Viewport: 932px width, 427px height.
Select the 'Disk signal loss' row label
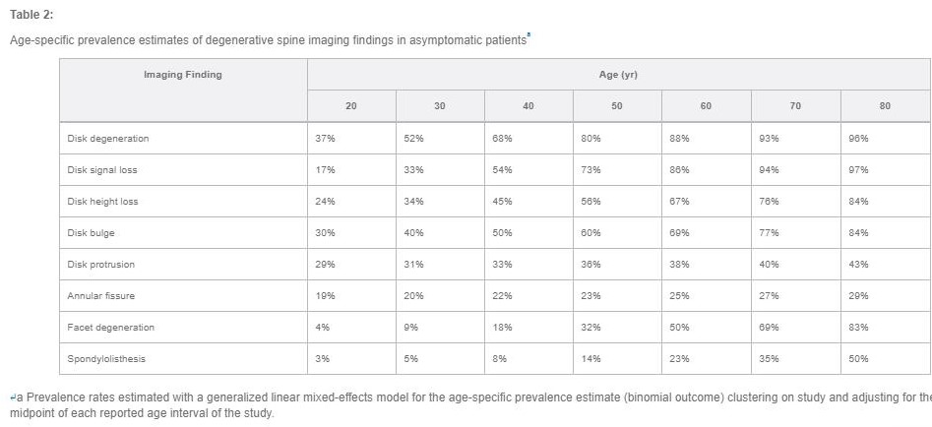tap(101, 170)
